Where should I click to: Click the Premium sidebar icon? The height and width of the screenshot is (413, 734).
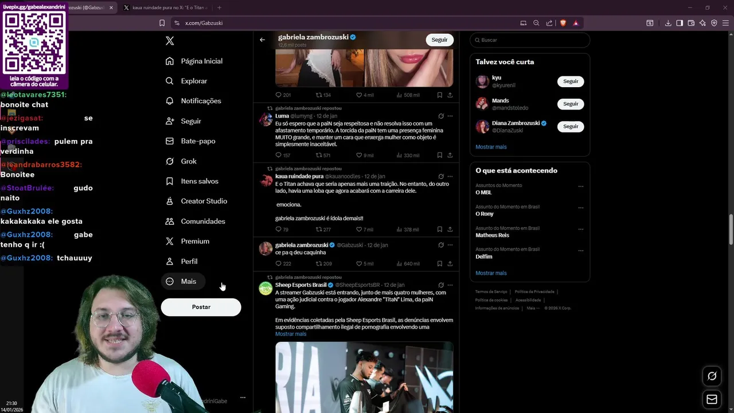(x=170, y=241)
